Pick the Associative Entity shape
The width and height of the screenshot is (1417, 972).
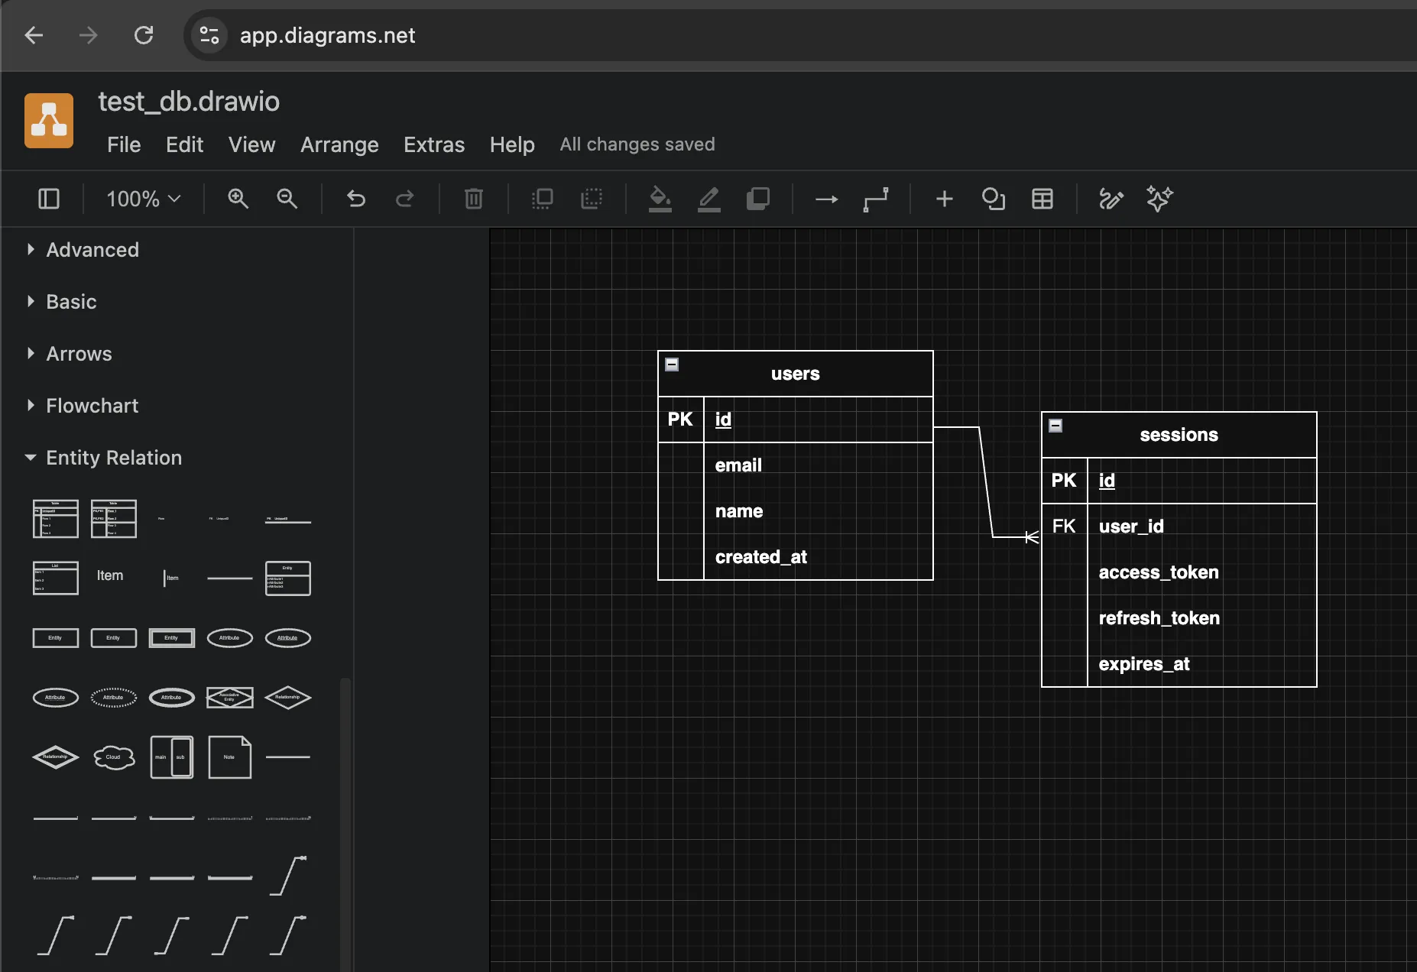pyautogui.click(x=230, y=698)
